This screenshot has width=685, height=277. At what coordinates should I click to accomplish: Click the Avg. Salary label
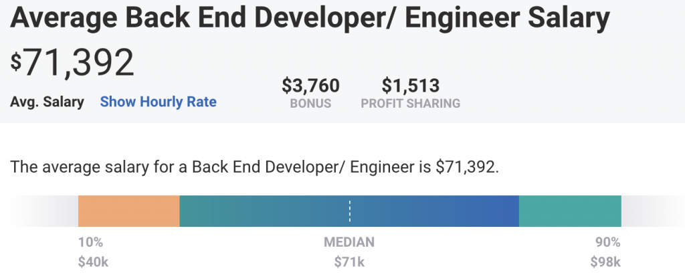47,102
